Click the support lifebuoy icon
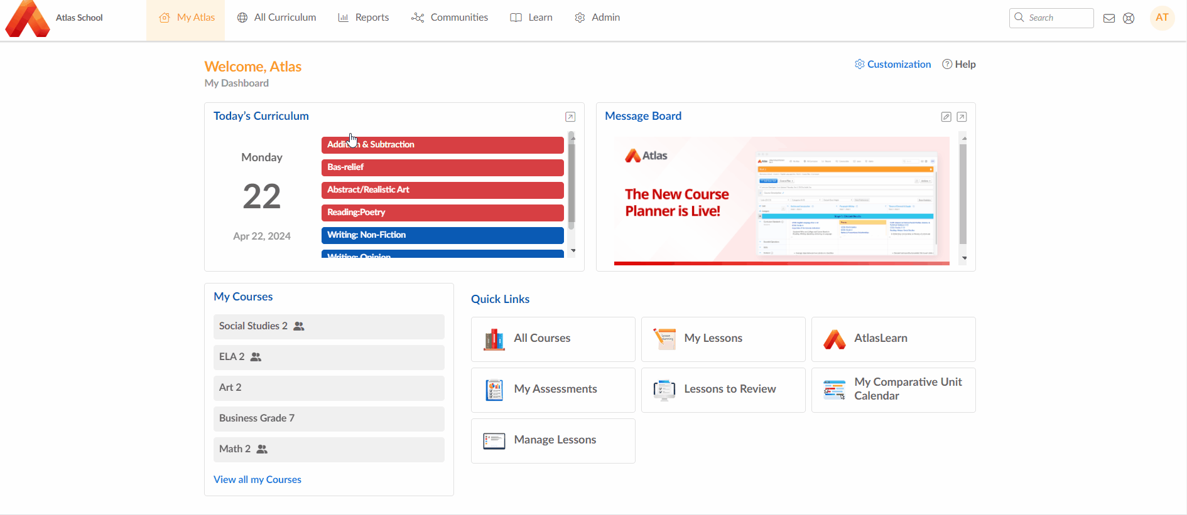1187x515 pixels. [1129, 18]
